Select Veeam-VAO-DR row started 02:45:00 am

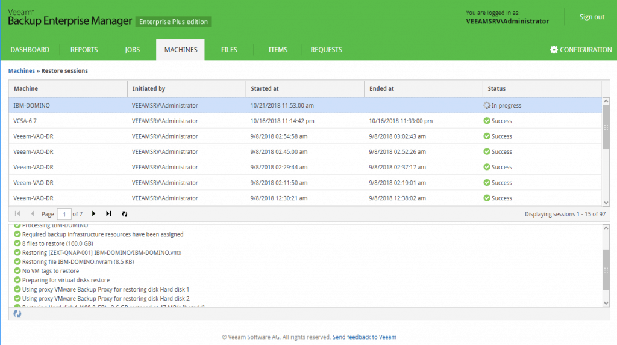pos(305,151)
